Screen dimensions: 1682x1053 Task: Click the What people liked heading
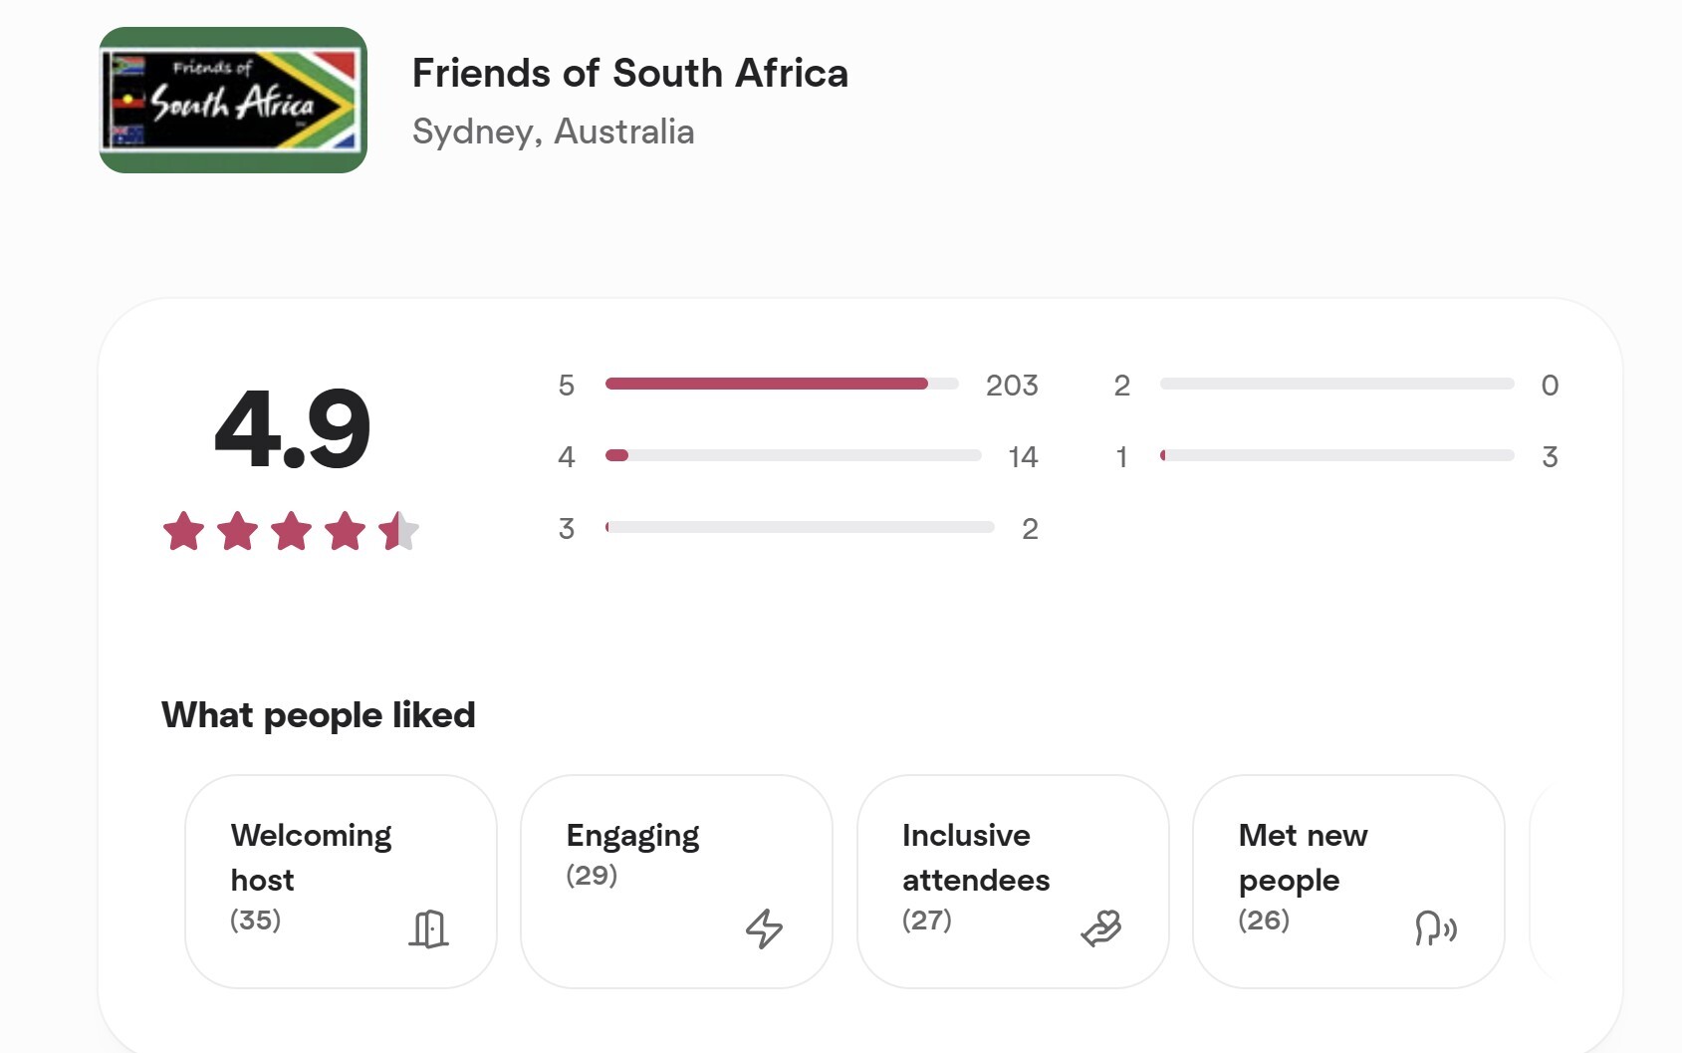319,714
